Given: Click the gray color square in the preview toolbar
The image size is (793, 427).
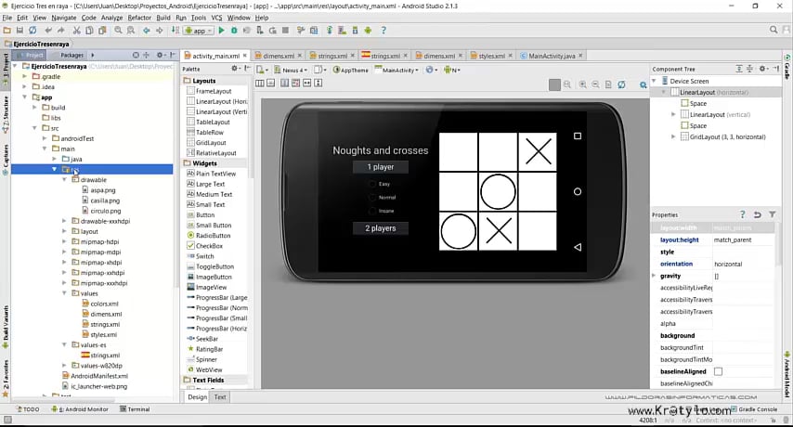Looking at the screenshot, I should (554, 84).
